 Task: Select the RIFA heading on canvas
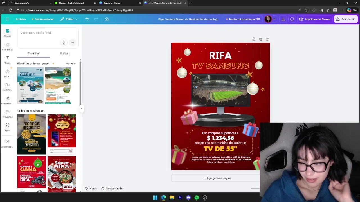220,56
